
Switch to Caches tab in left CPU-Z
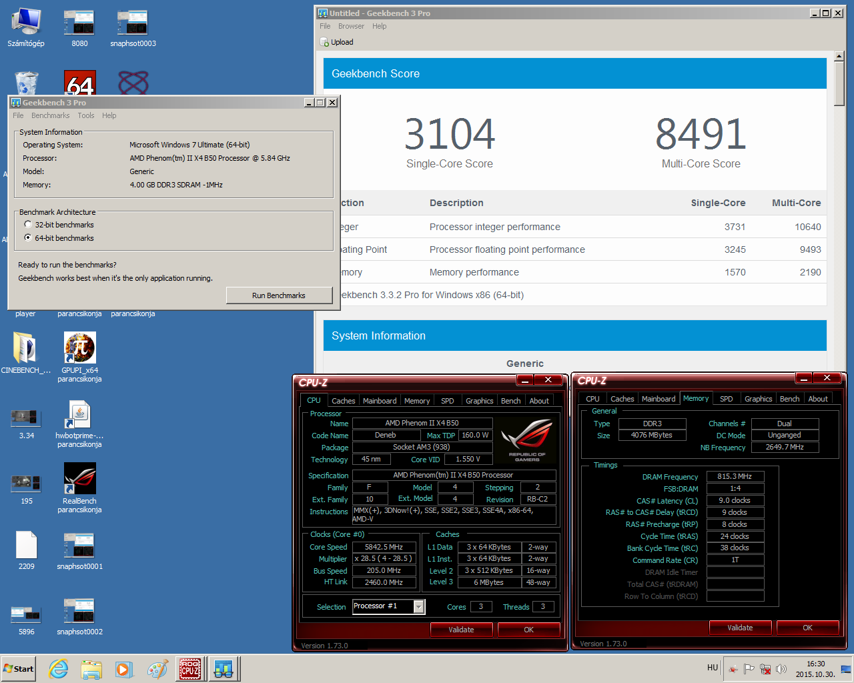[344, 401]
